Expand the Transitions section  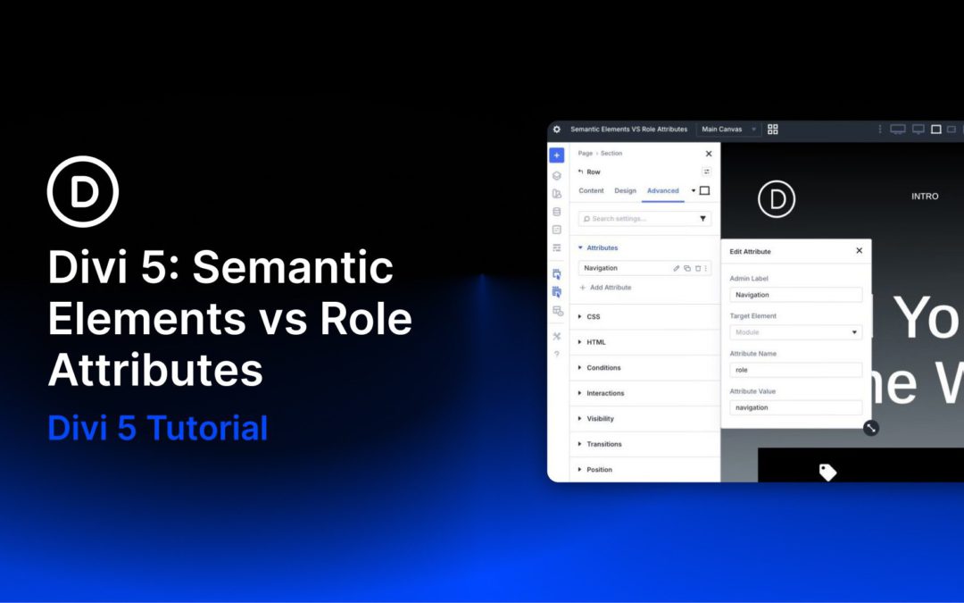click(644, 444)
